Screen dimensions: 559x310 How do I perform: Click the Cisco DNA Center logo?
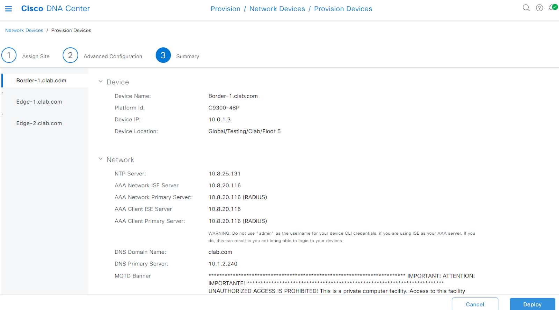point(56,8)
